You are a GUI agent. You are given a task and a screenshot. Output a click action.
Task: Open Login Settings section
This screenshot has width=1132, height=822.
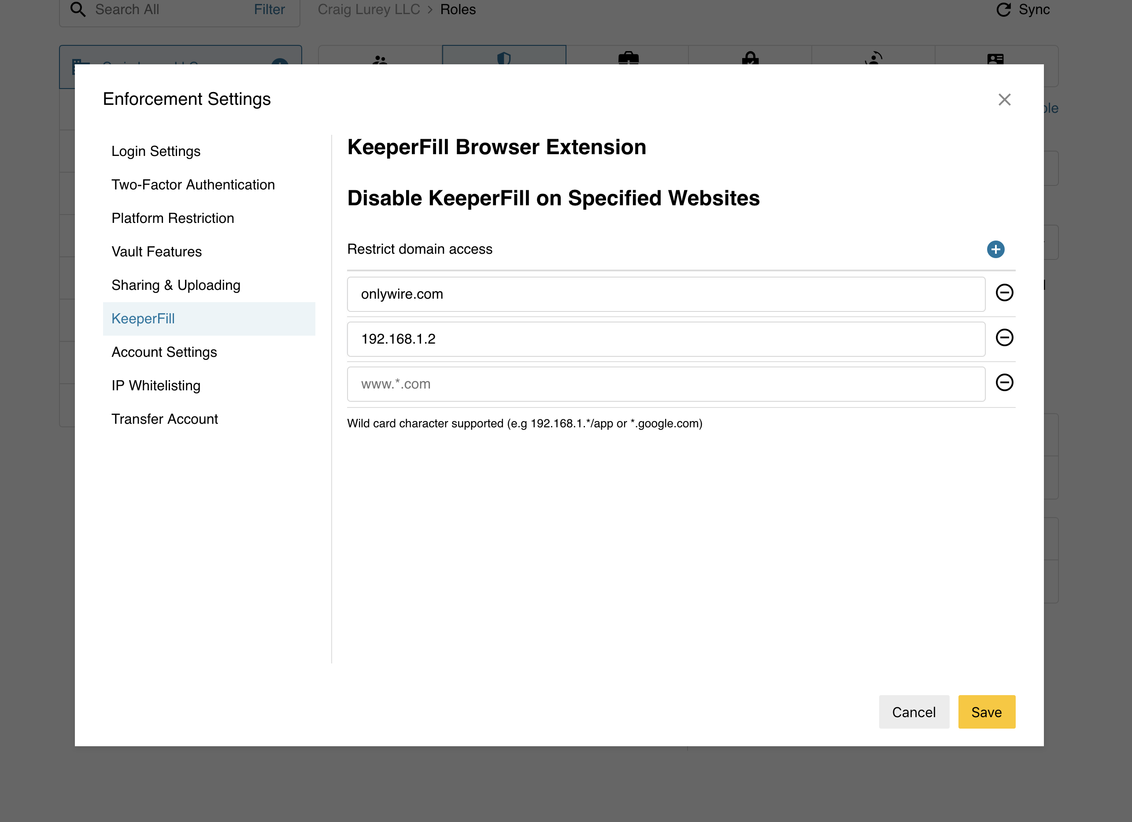point(156,151)
